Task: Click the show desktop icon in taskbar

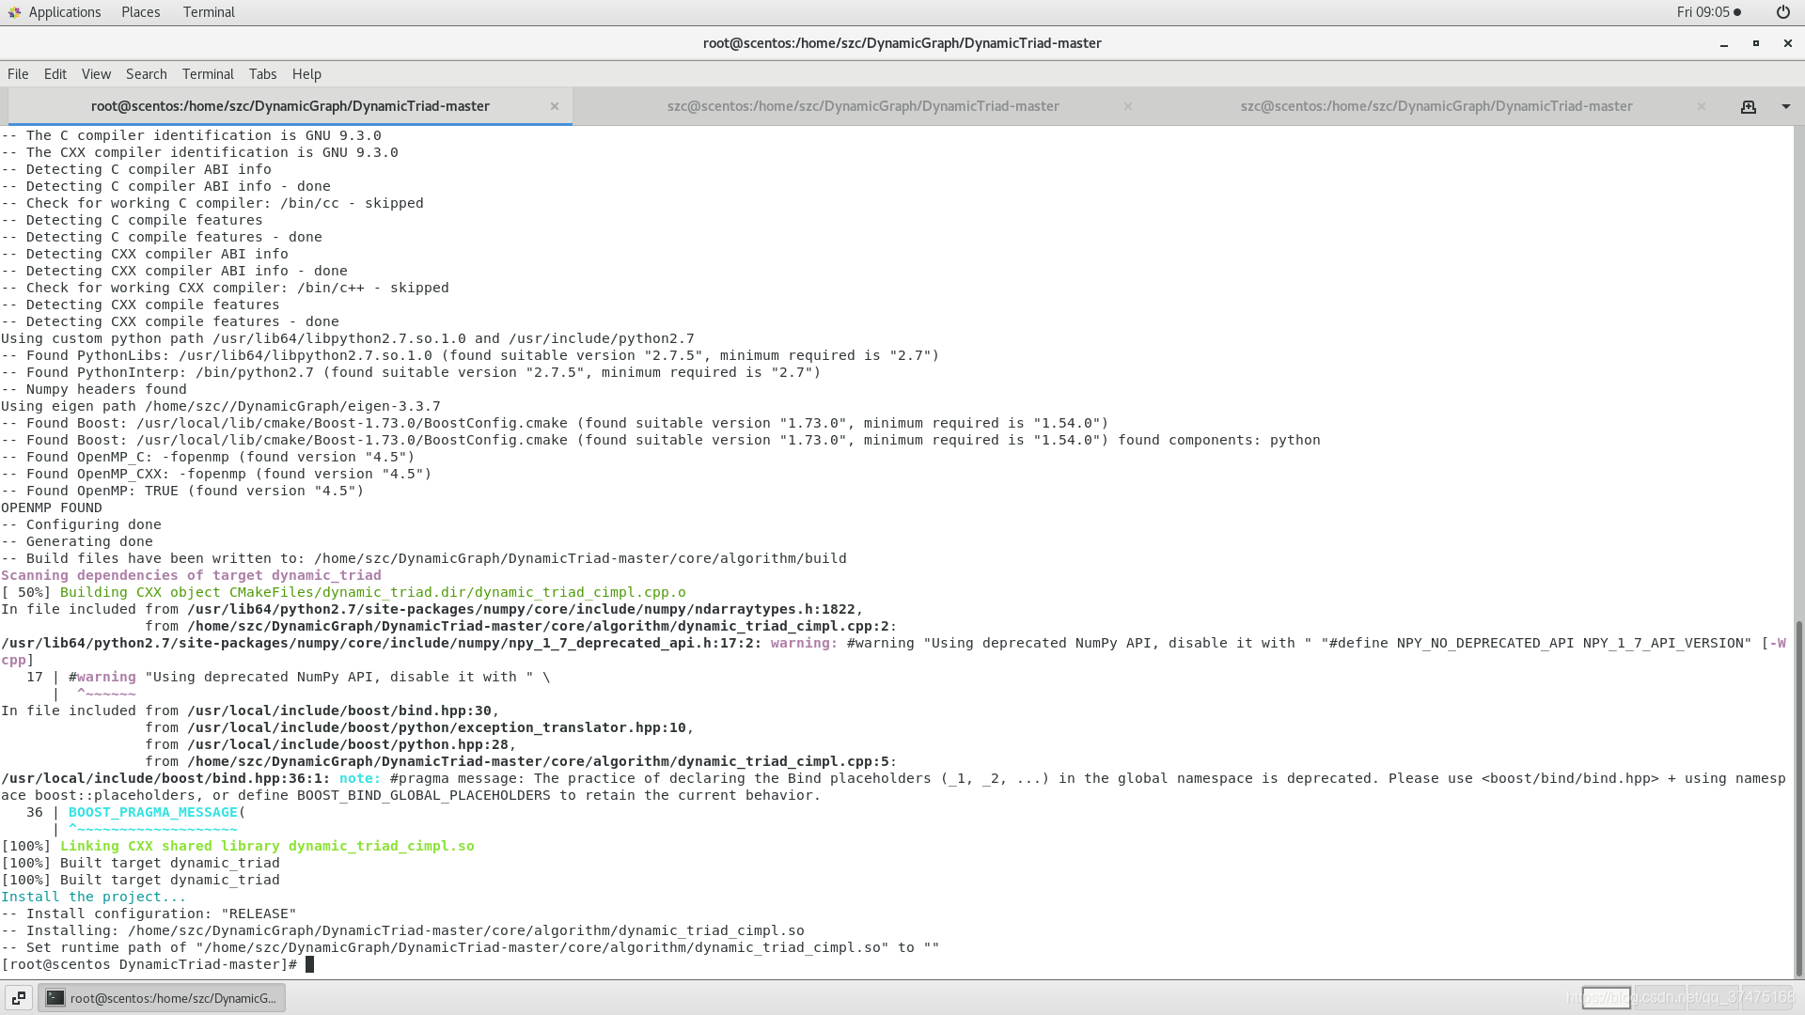Action: [19, 998]
